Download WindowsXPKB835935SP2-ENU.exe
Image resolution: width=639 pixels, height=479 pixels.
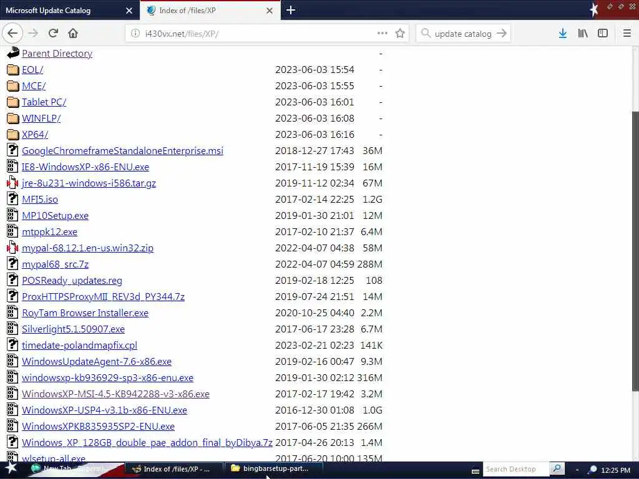(x=98, y=427)
